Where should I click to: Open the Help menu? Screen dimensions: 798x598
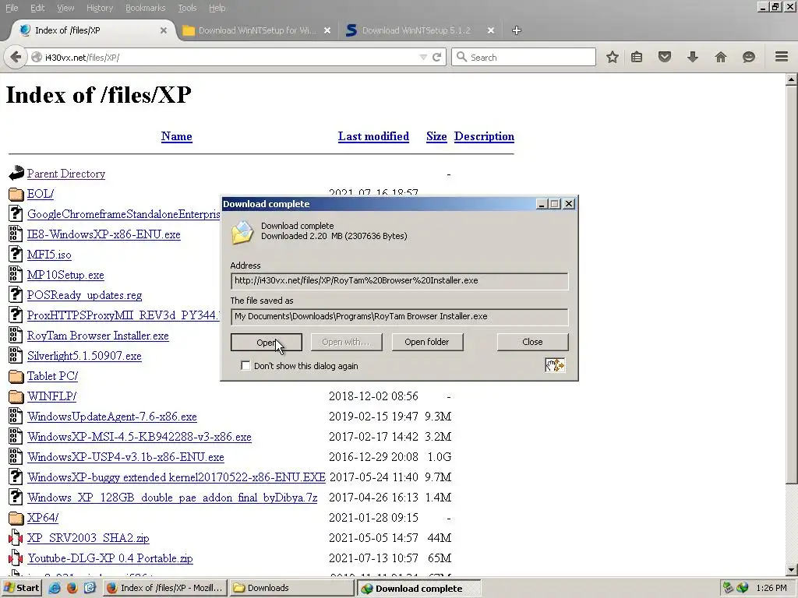tap(217, 8)
